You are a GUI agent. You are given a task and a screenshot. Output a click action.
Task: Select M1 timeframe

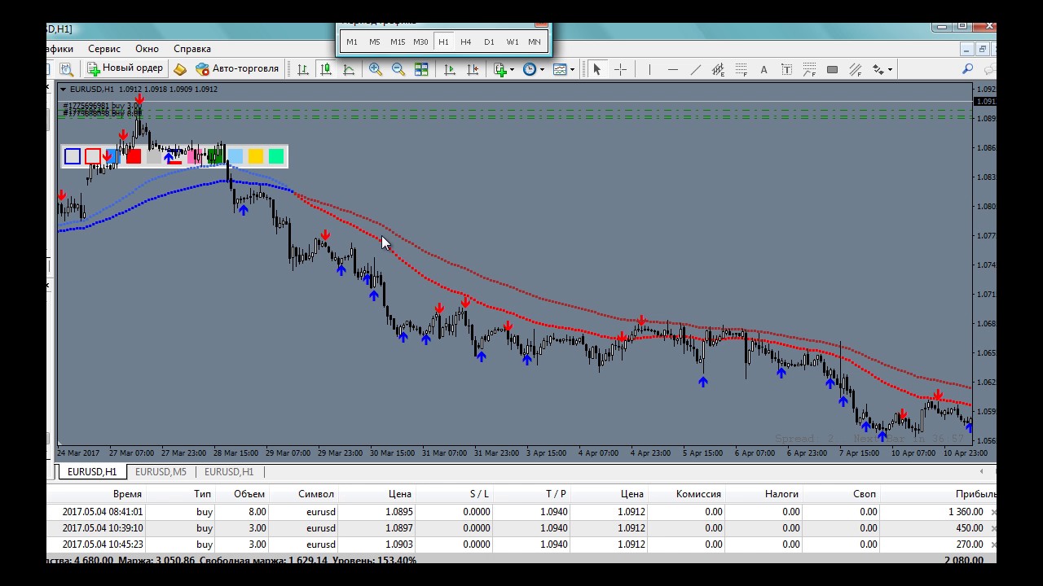[x=352, y=42]
